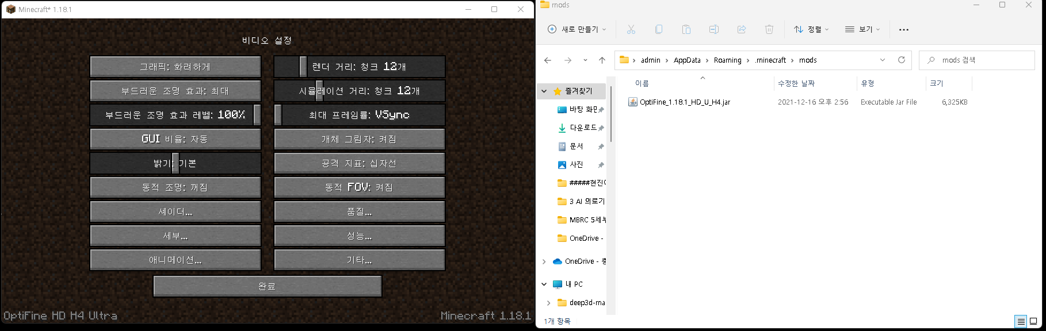This screenshot has width=1046, height=331.
Task: Click the Rename icon in Explorer toolbar
Action: point(713,29)
